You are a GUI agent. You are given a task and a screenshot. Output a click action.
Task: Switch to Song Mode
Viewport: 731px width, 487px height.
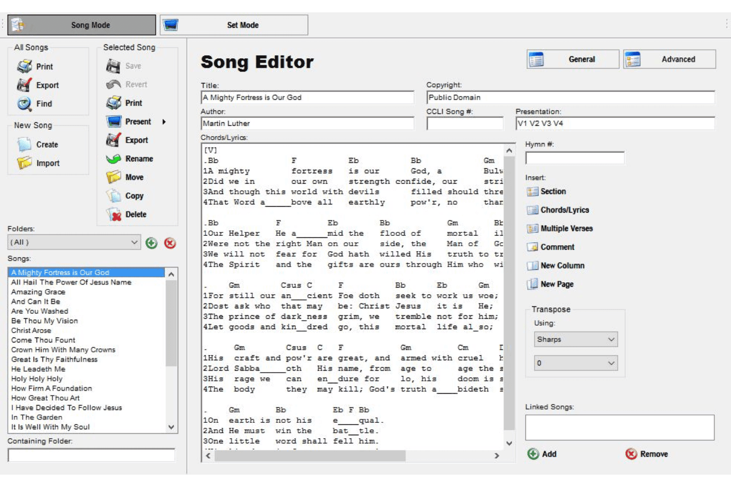[x=81, y=25]
